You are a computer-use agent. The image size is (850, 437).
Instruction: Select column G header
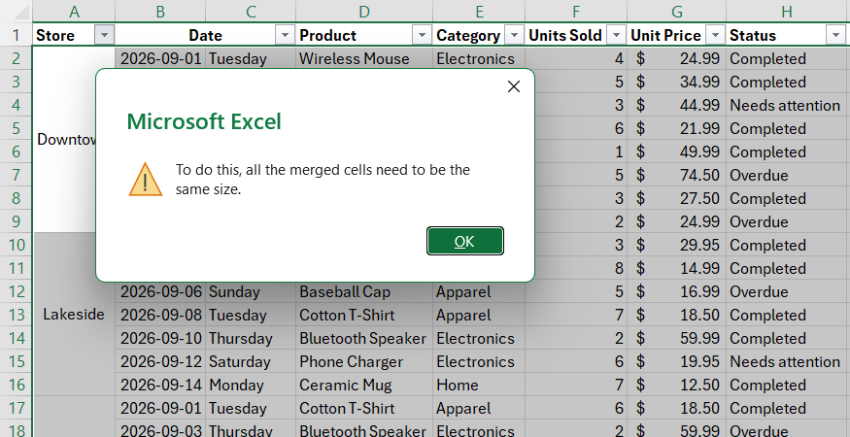(676, 12)
